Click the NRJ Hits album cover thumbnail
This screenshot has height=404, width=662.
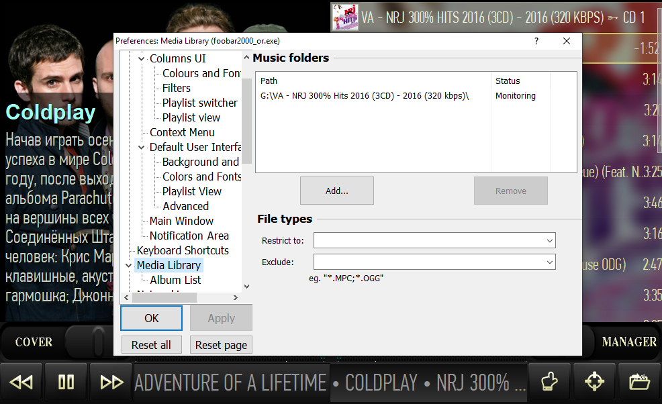[345, 17]
